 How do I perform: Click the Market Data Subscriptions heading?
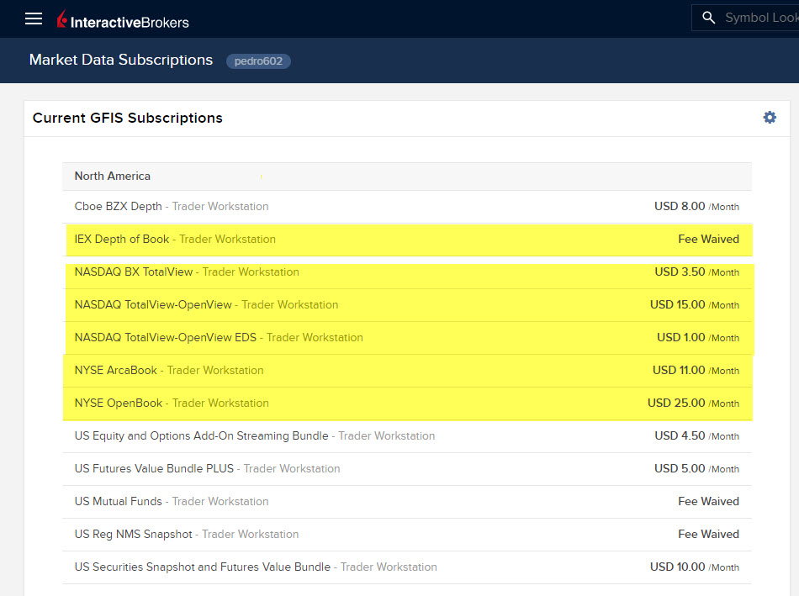pos(121,61)
